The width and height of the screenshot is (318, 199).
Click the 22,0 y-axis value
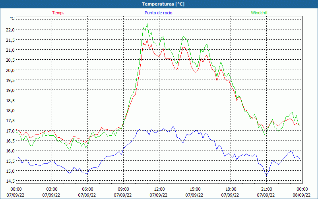coord(11,30)
